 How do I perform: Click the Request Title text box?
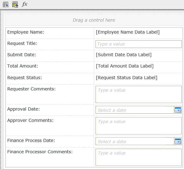tap(138, 44)
